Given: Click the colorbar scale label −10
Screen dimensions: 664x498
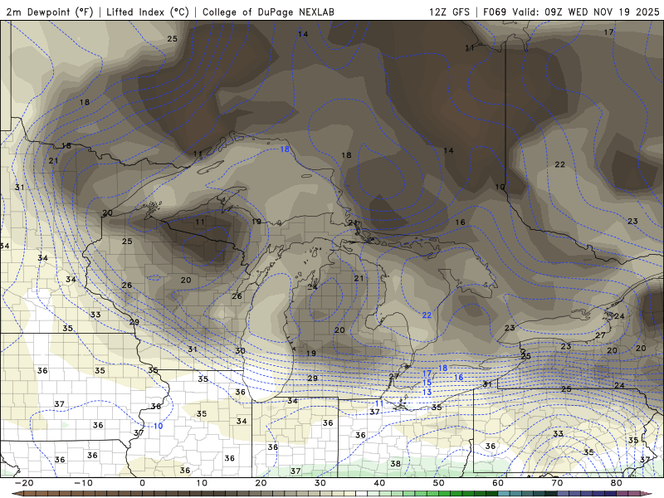Looking at the screenshot, I should (x=83, y=483).
